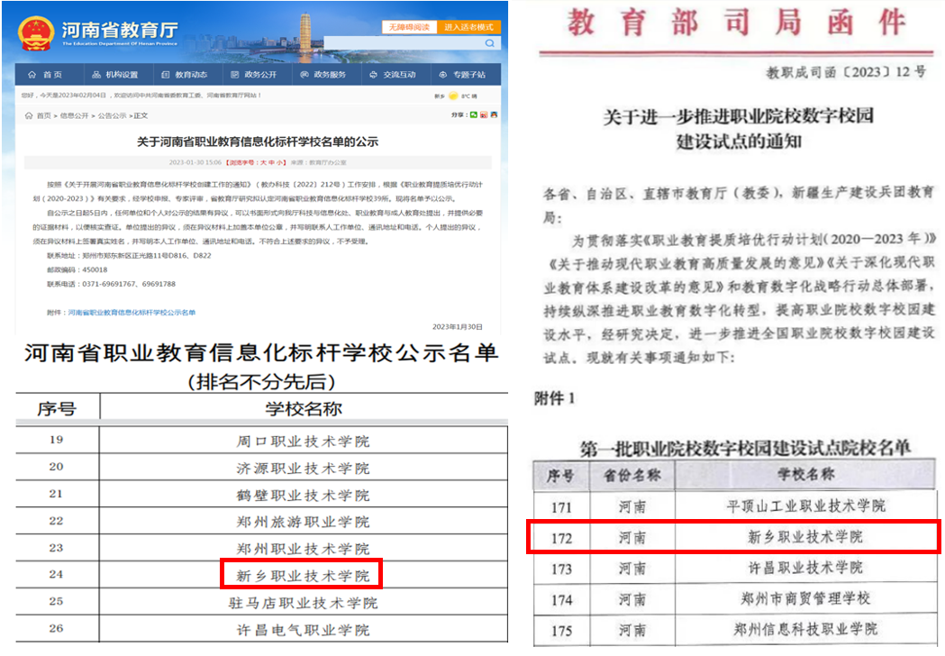
Task: Click the 教育动态 news icon
Action: tap(166, 75)
